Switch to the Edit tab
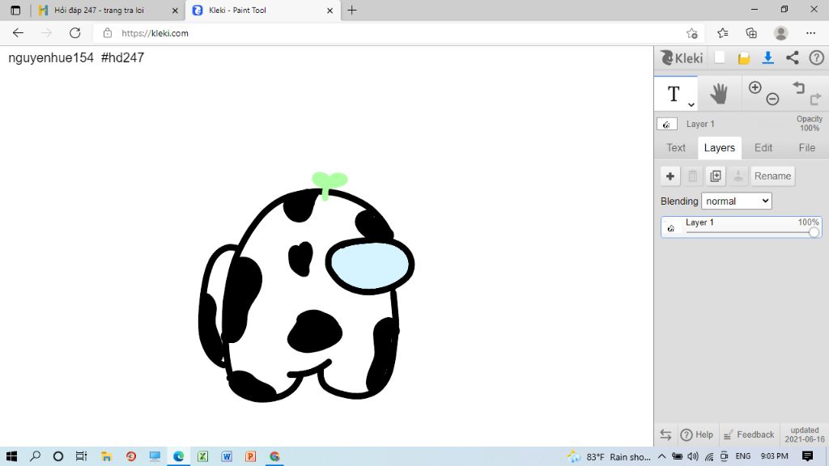Image resolution: width=829 pixels, height=466 pixels. 763,148
